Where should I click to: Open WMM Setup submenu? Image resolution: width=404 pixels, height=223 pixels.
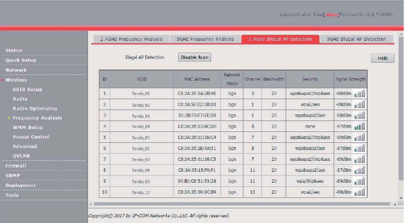pyautogui.click(x=28, y=128)
